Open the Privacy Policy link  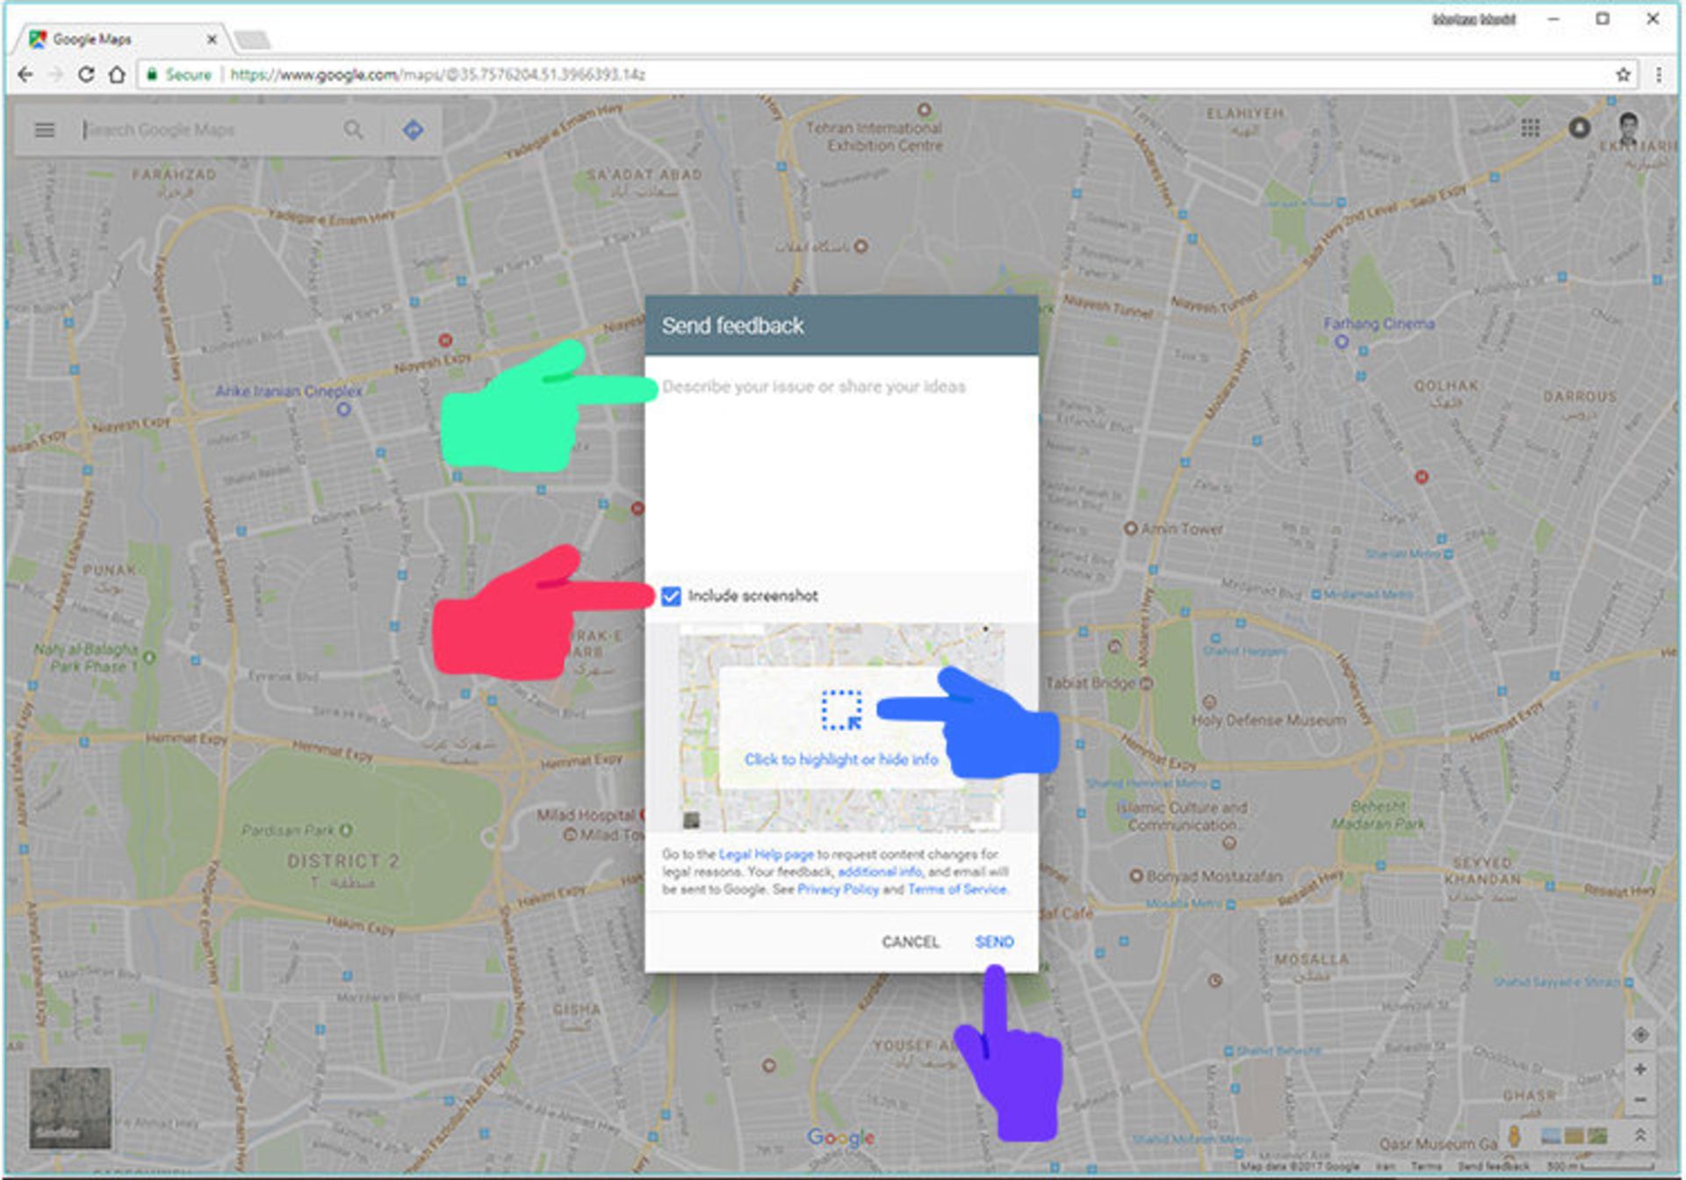point(838,889)
